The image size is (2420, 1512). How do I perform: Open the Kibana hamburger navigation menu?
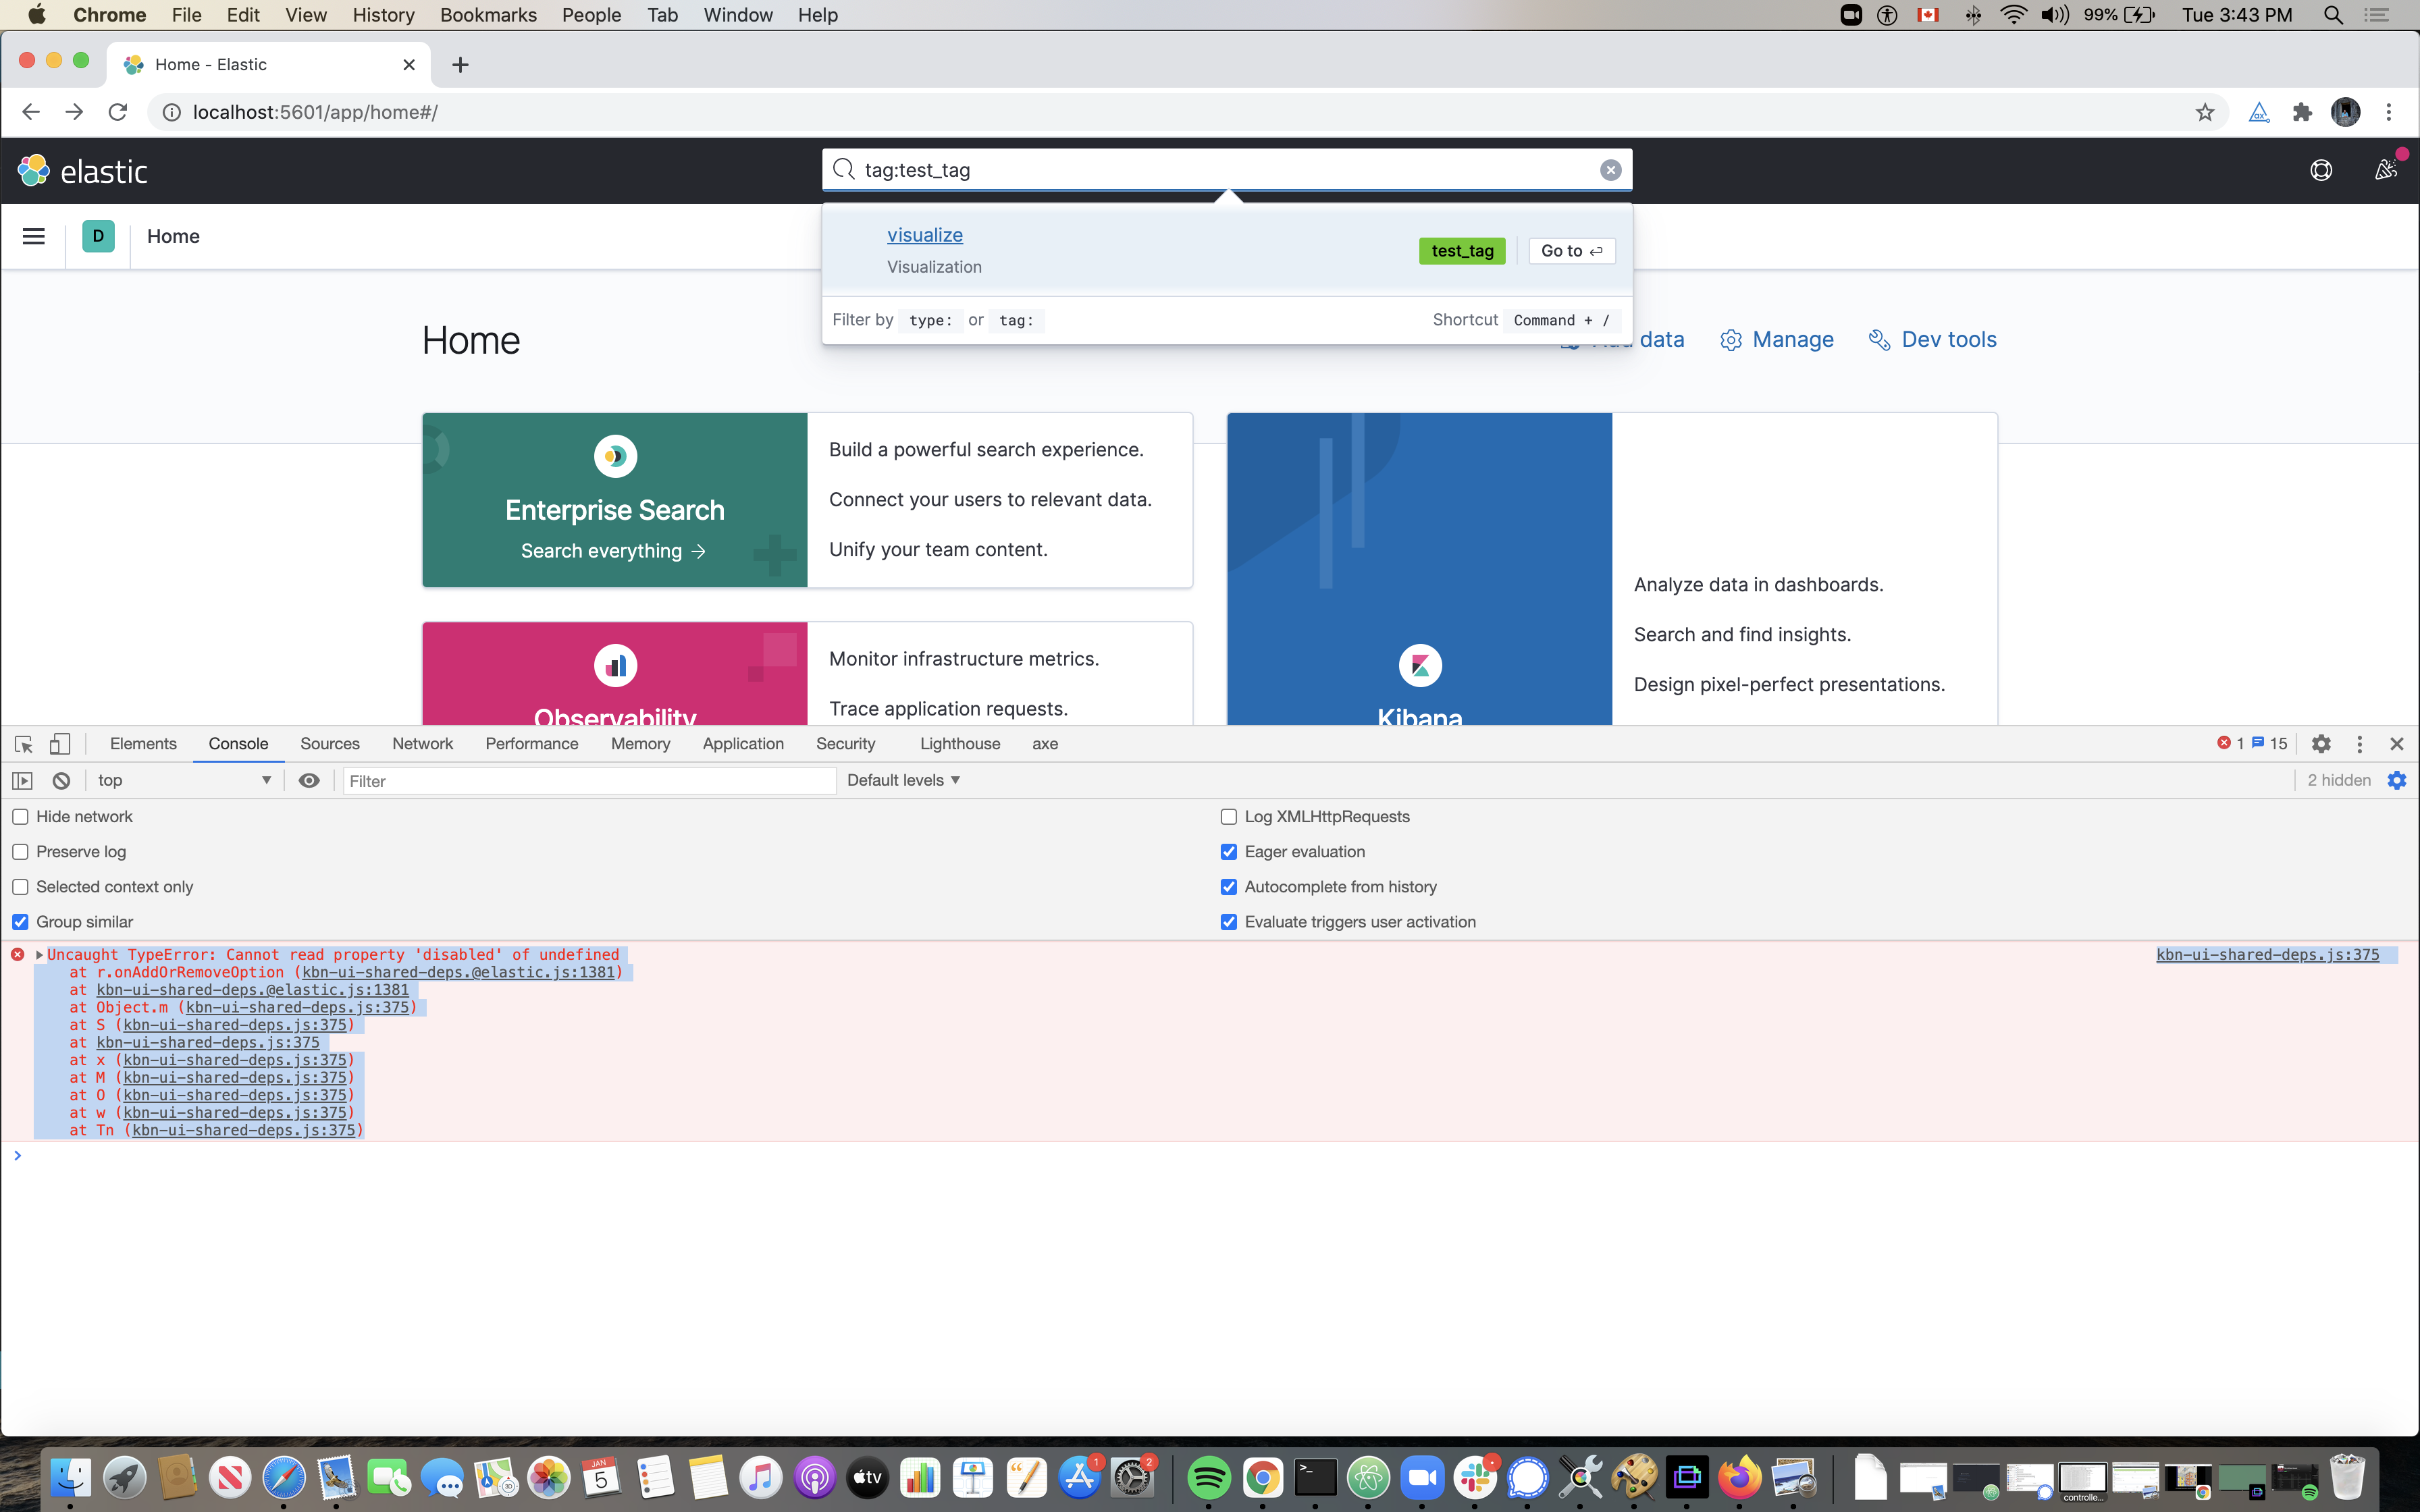pyautogui.click(x=33, y=236)
